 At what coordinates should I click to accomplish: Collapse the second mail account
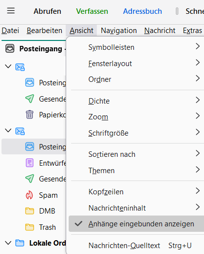(x=8, y=131)
